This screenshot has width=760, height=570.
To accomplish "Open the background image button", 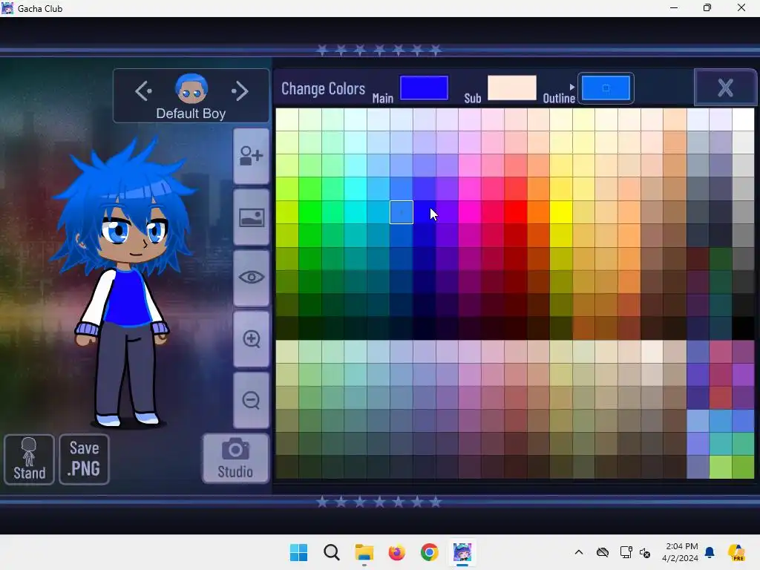I will tap(251, 217).
